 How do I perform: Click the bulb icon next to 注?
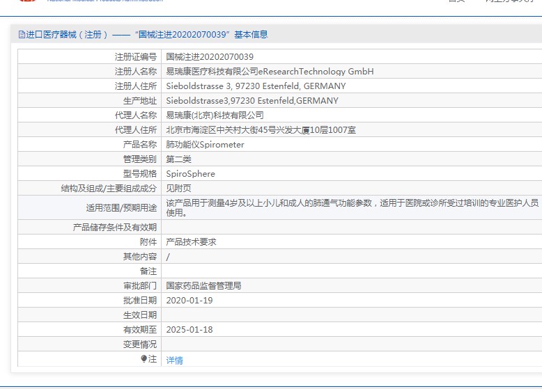[x=144, y=359]
